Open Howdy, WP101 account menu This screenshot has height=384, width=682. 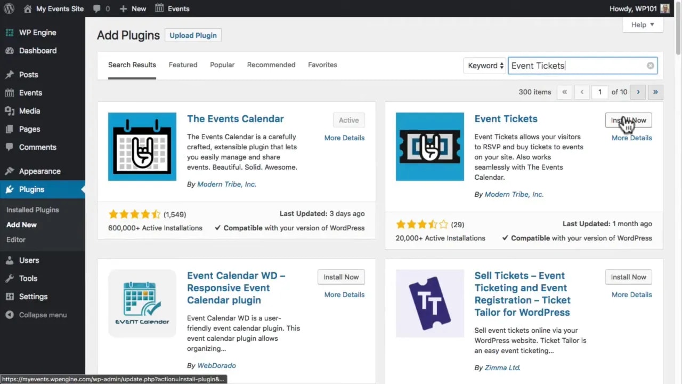pyautogui.click(x=639, y=9)
